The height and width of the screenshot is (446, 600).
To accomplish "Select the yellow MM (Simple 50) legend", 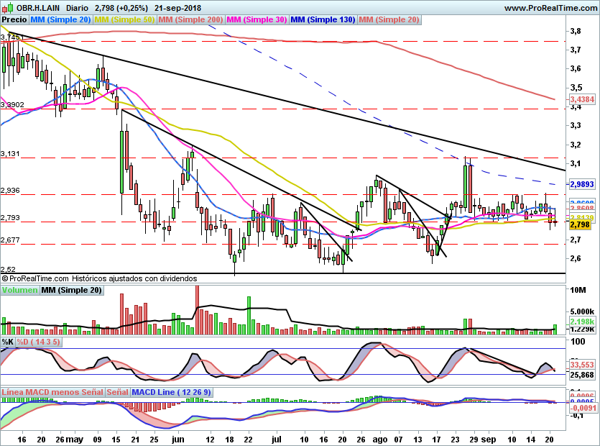I will tap(124, 19).
